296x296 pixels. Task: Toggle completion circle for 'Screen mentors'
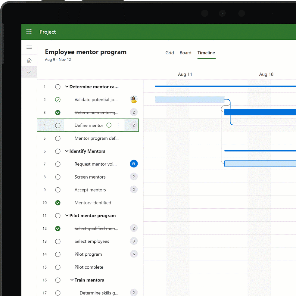pyautogui.click(x=58, y=177)
